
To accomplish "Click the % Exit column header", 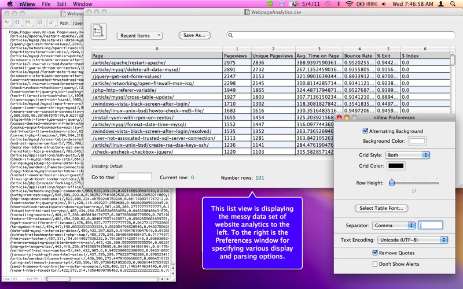I will [388, 55].
